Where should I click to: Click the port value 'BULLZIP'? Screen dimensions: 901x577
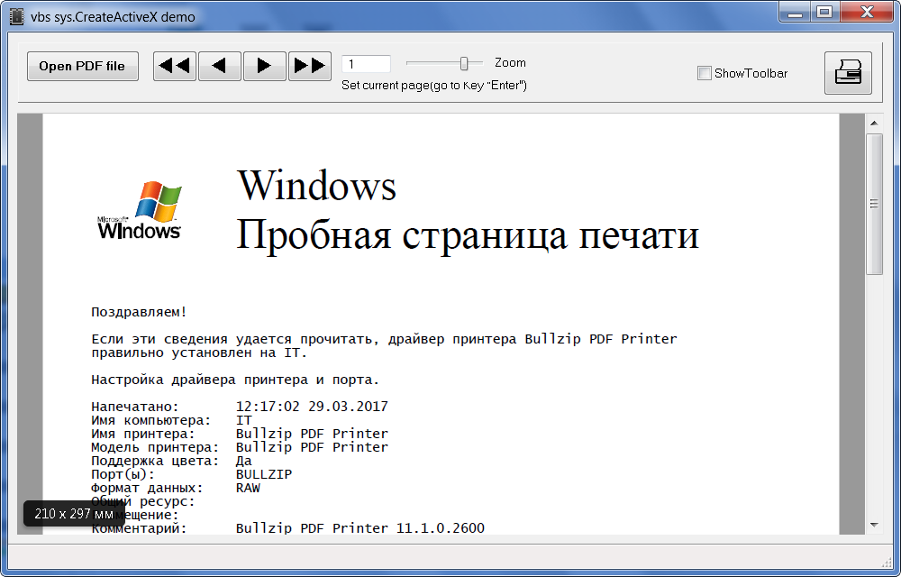point(264,474)
